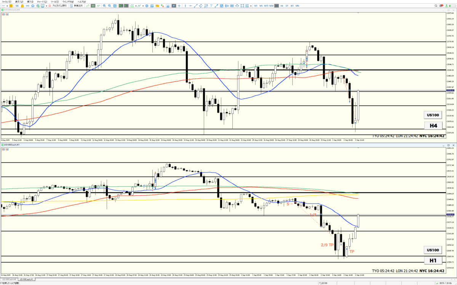The width and height of the screenshot is (457, 285).
Task: Click the gear properties icon
Action: tap(147, 6)
